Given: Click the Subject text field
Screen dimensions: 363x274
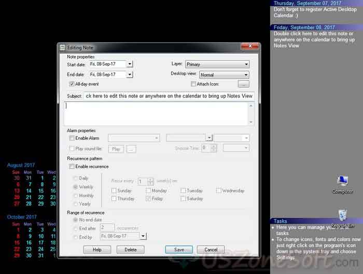Looking at the screenshot, I should (169, 96).
